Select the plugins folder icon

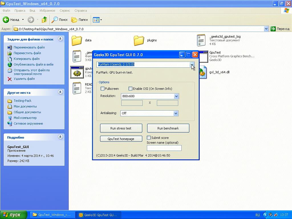[139, 40]
